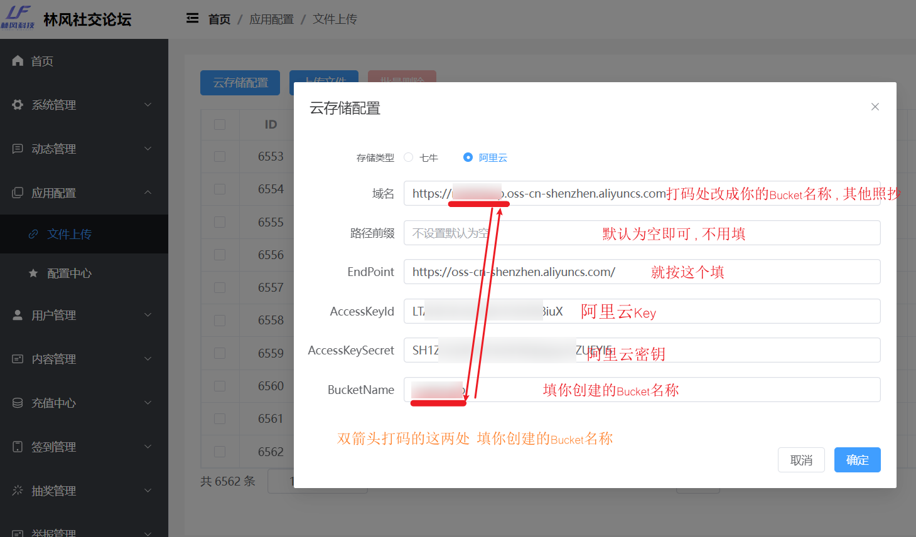The width and height of the screenshot is (916, 537).
Task: Expand the 抽奖管理 menu chevron
Action: 148,491
